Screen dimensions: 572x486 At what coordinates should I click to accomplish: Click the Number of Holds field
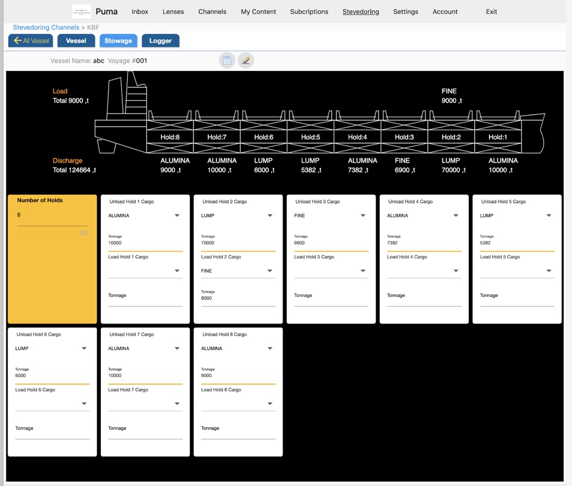coord(53,215)
